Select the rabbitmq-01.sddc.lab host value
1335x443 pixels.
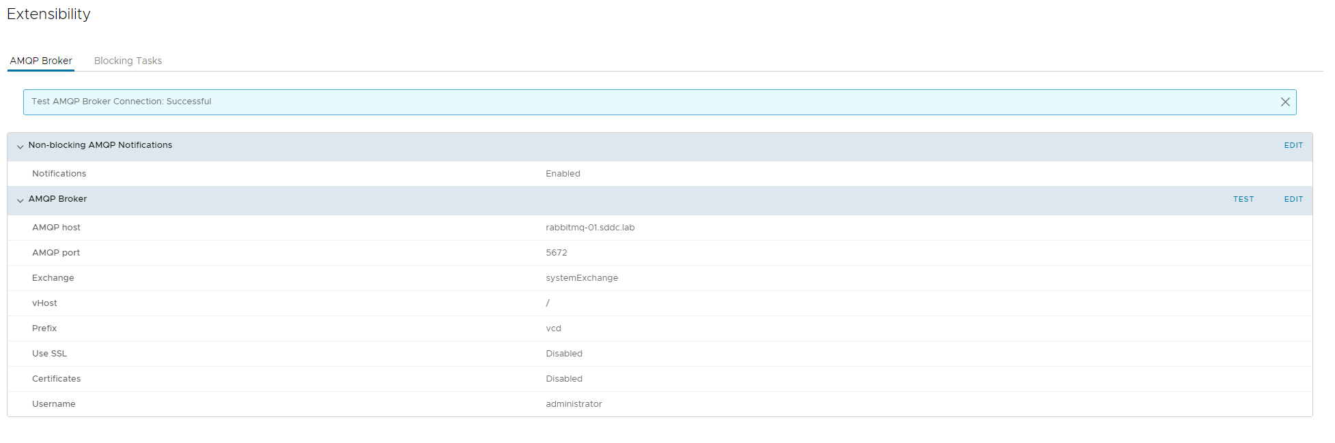(x=590, y=228)
